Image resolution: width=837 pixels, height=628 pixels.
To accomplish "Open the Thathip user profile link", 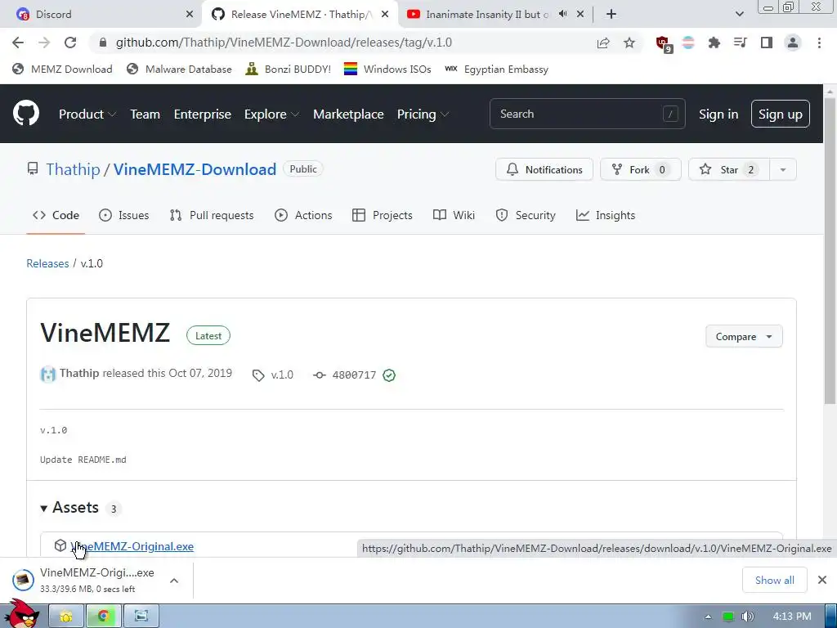I will (x=73, y=169).
